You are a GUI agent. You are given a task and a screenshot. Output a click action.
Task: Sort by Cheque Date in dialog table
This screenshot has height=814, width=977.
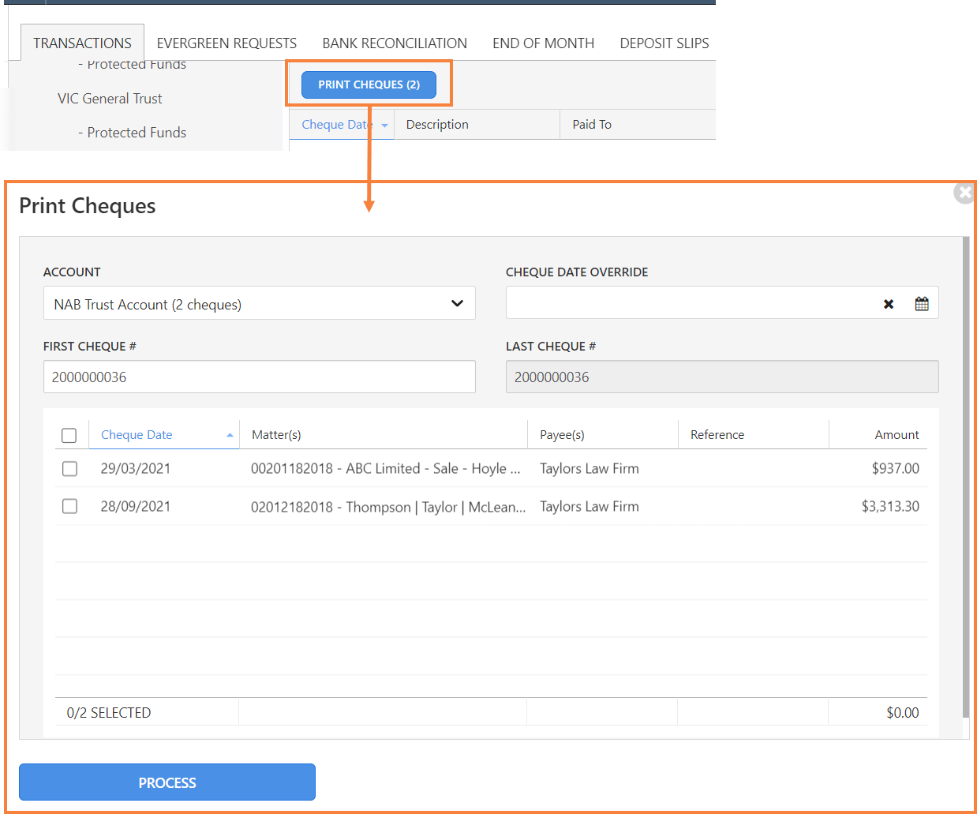[137, 435]
